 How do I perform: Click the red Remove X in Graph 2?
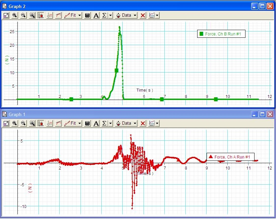pos(143,15)
